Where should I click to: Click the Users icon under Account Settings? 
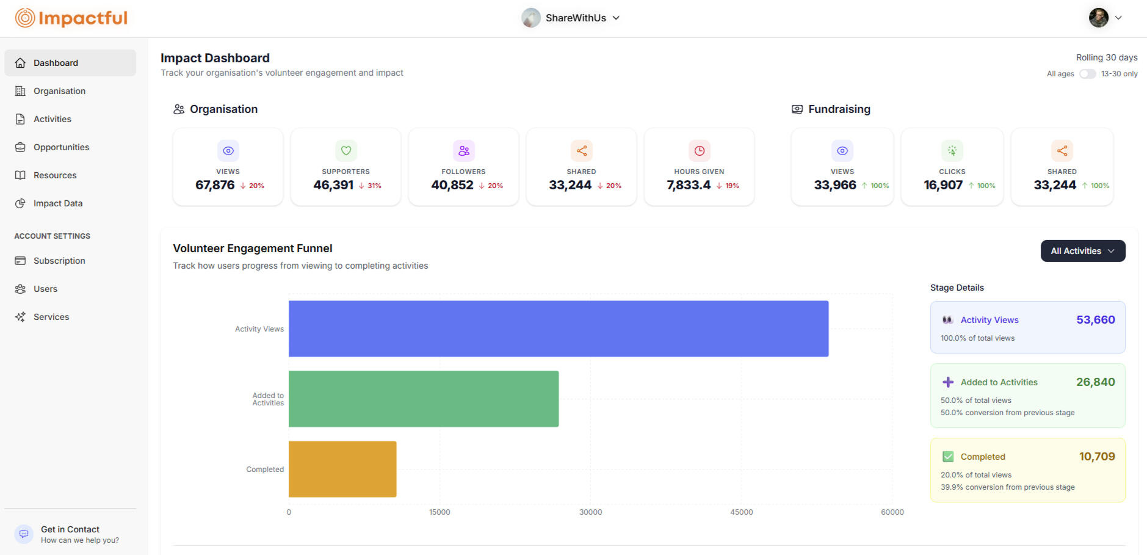[21, 288]
